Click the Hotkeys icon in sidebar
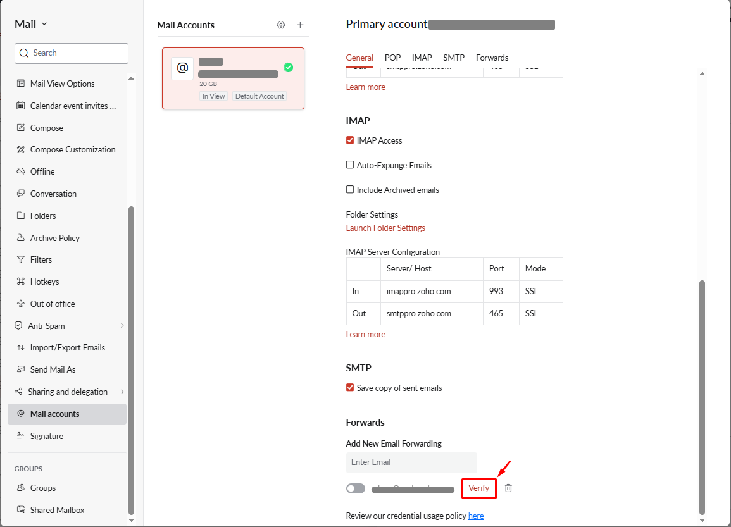Viewport: 731px width, 527px height. (20, 282)
